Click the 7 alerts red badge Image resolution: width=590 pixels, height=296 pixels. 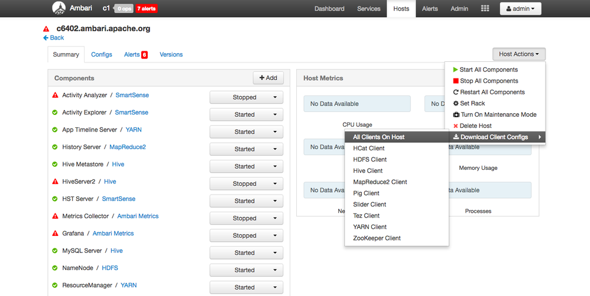click(147, 9)
